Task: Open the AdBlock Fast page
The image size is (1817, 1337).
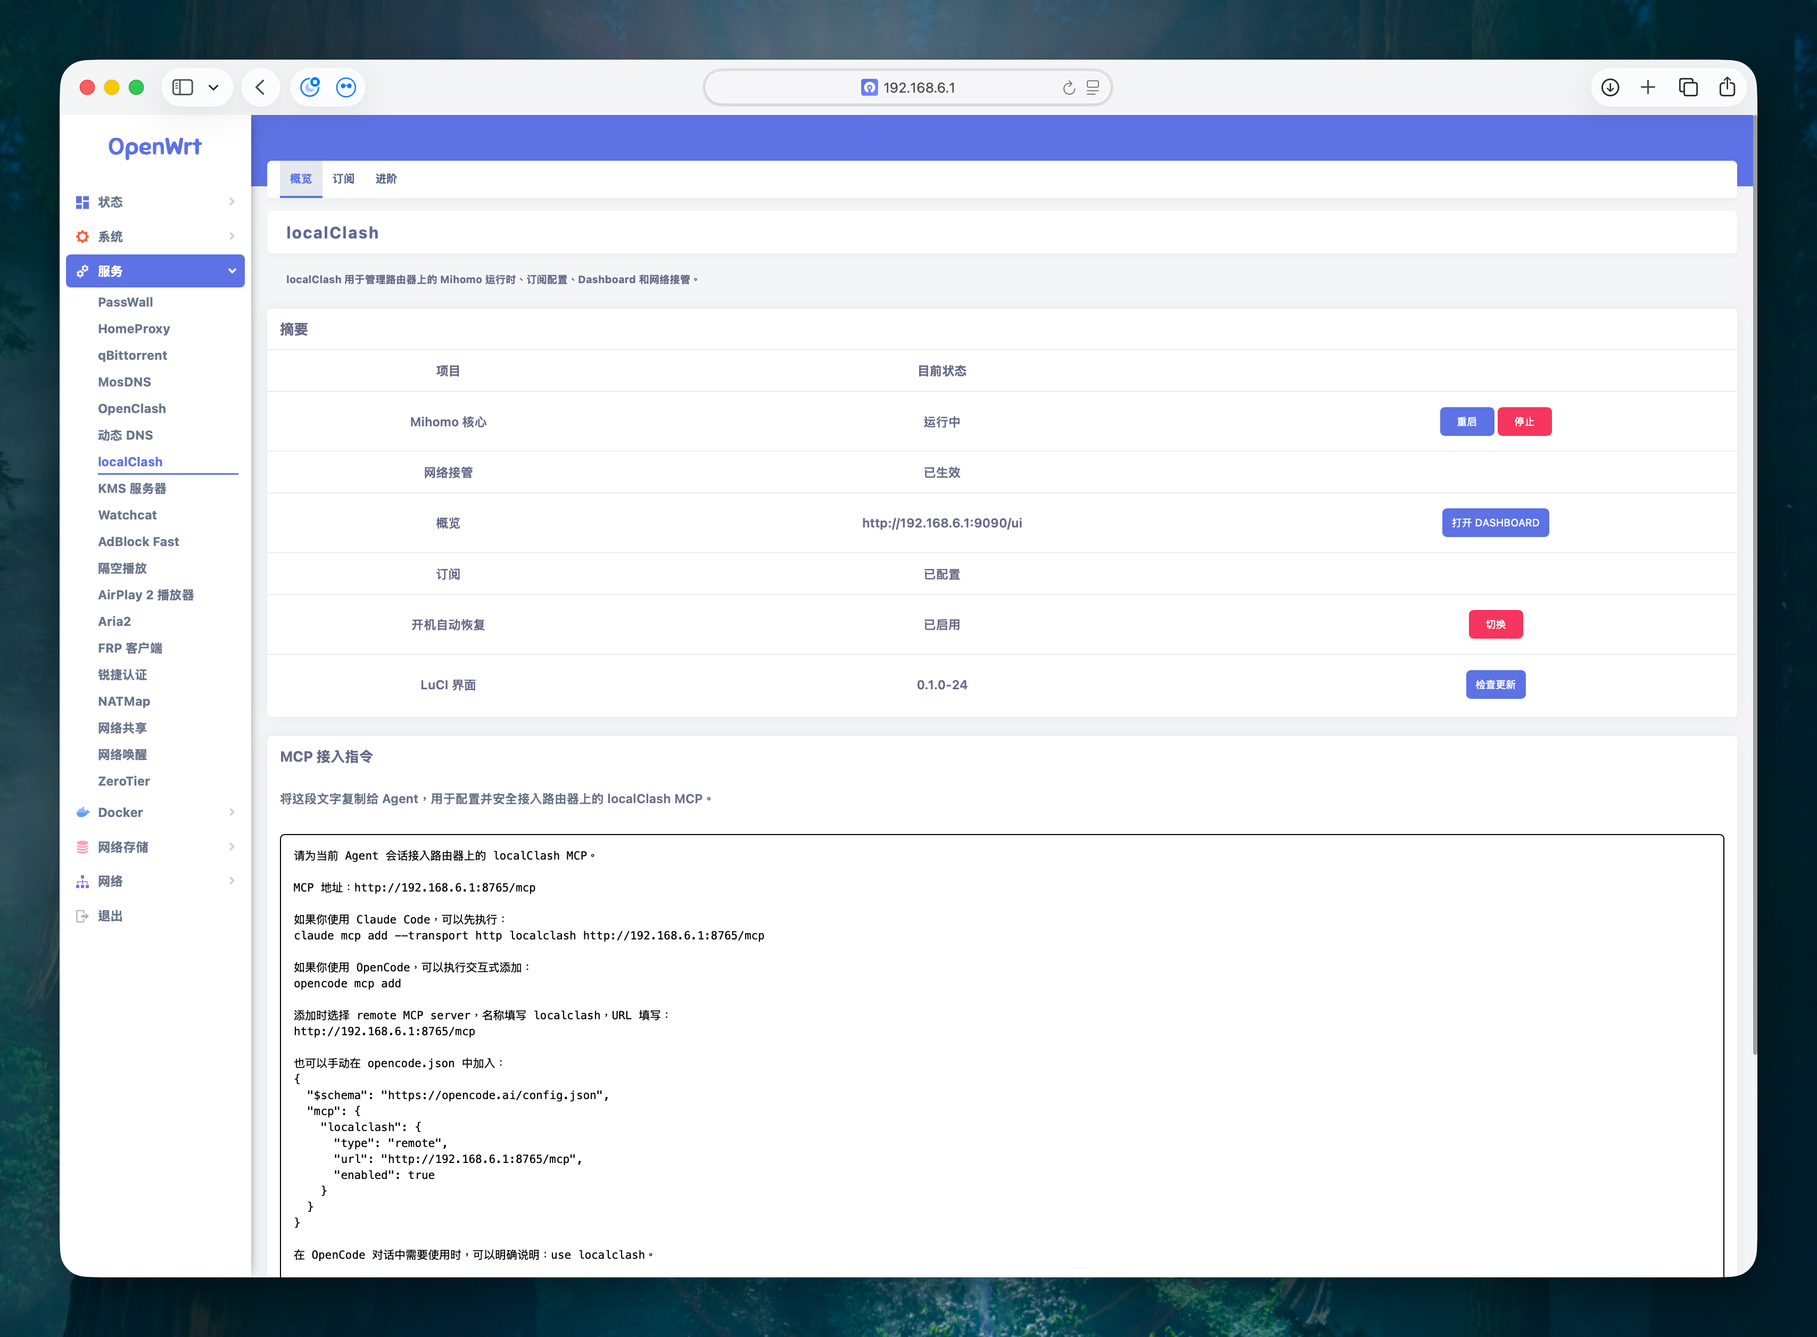Action: click(x=138, y=541)
